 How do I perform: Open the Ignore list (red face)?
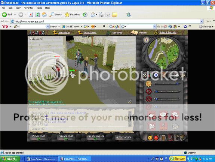point(156,138)
